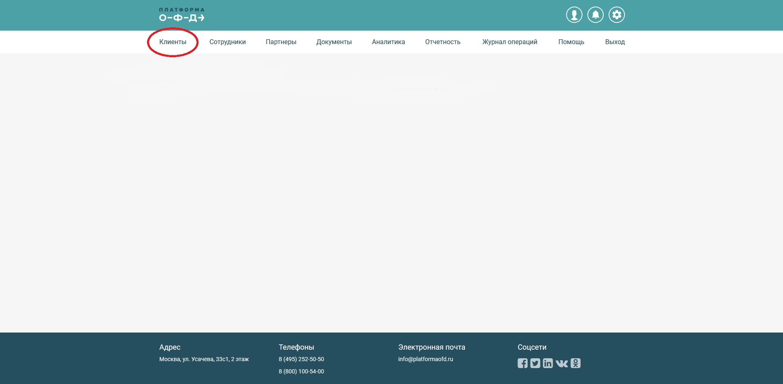Open the notifications bell icon
The height and width of the screenshot is (384, 783).
[595, 15]
